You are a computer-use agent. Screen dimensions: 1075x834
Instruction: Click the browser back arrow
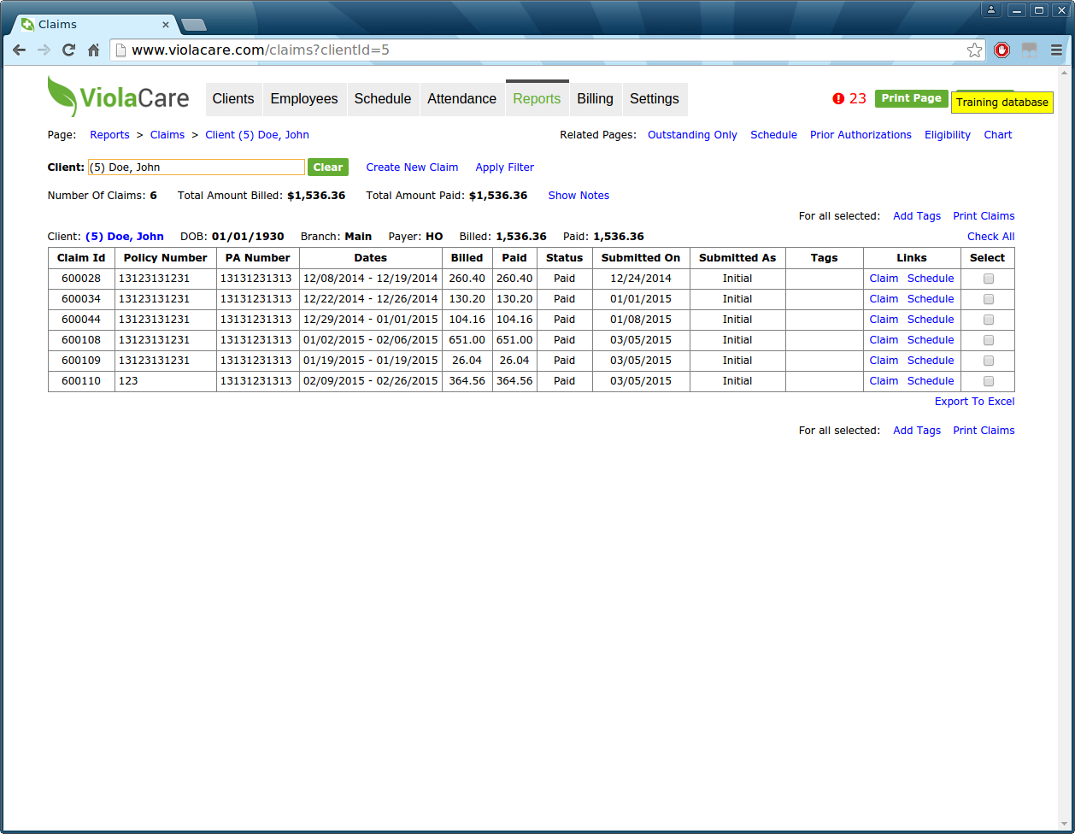tap(19, 50)
